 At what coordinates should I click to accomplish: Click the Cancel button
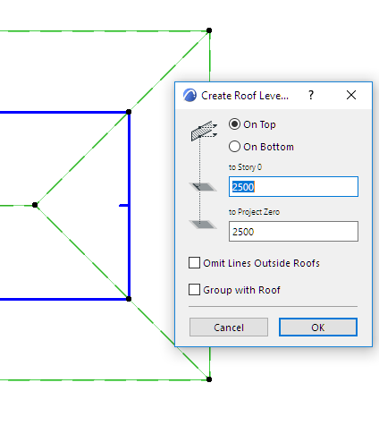(x=229, y=328)
